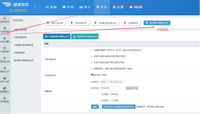Open 系统体检 sidebar icon
Screen dimensions: 200x114
coord(5,18)
